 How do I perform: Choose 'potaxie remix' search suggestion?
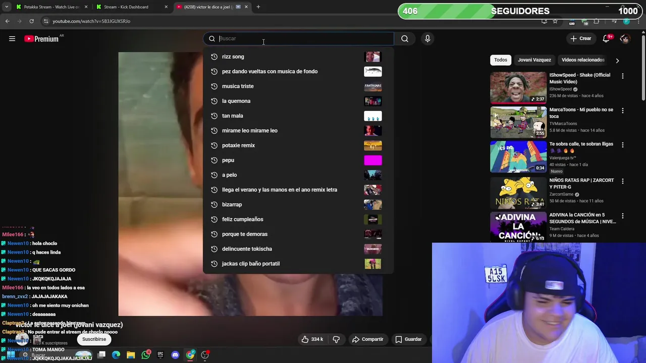pos(298,145)
